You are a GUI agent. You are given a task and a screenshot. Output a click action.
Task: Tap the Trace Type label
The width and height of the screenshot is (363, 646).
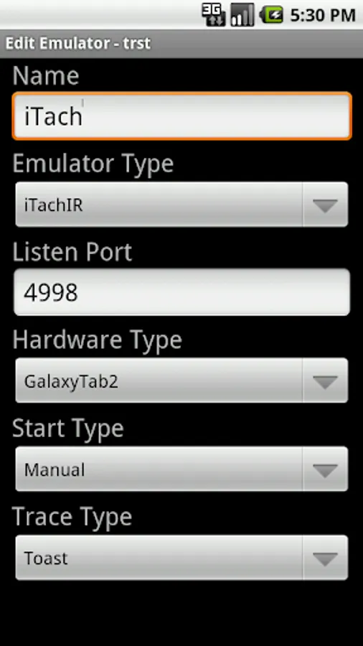pyautogui.click(x=72, y=517)
